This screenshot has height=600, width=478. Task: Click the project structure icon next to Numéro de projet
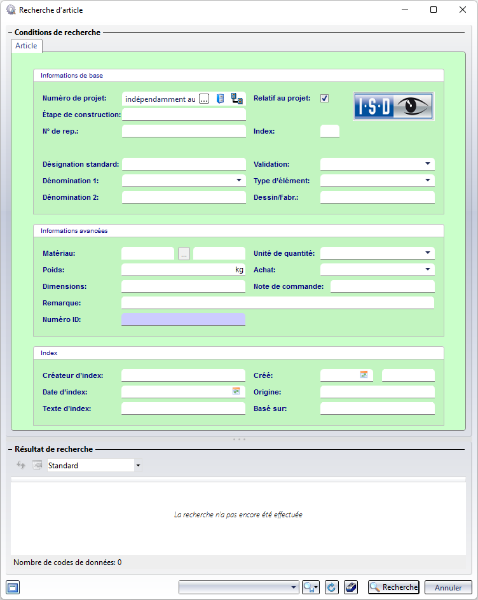click(x=237, y=99)
